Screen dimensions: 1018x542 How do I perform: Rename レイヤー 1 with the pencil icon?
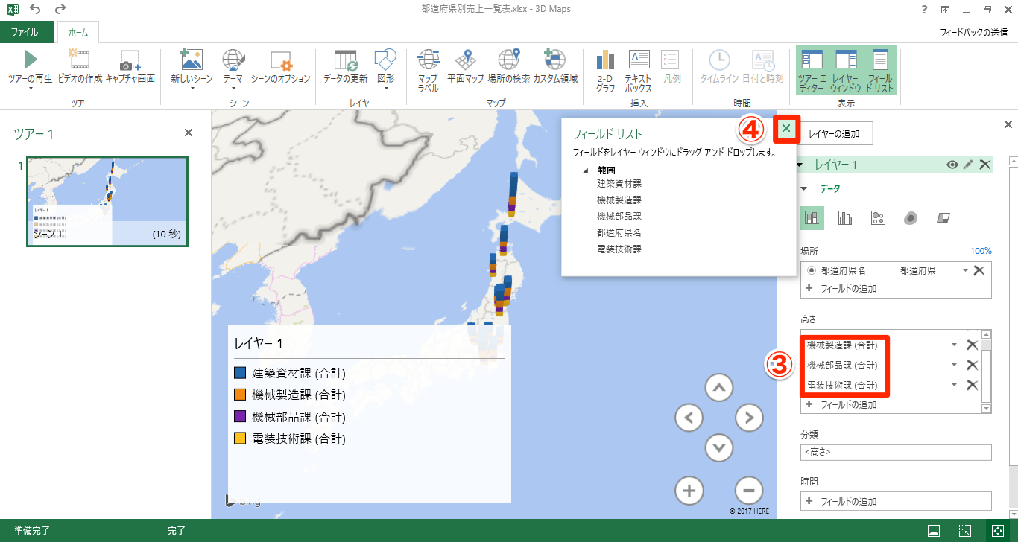click(968, 165)
